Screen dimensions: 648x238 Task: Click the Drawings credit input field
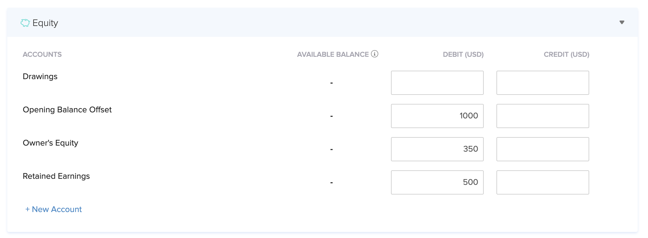click(543, 82)
